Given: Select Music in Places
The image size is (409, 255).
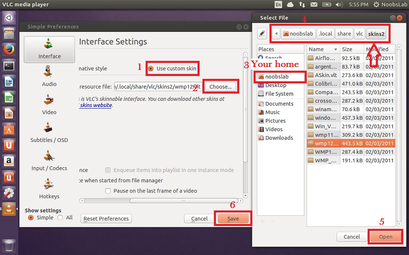Looking at the screenshot, I should 281,112.
